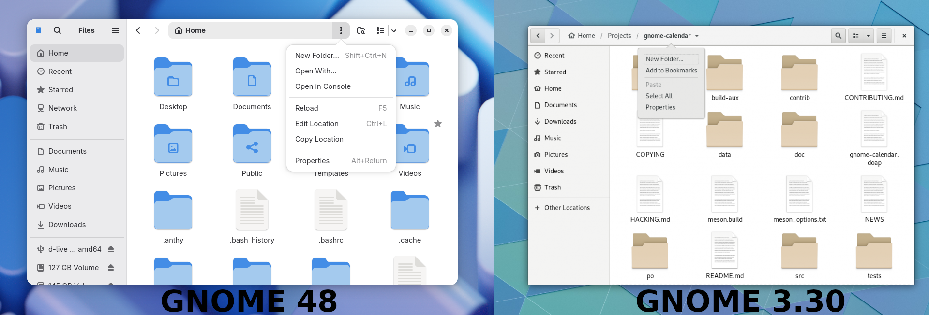The width and height of the screenshot is (929, 315).
Task: Select the Pictures folder in GNOME 48 grid
Action: (173, 144)
